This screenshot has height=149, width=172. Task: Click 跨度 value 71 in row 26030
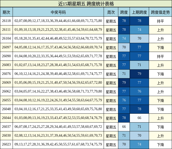(124, 136)
